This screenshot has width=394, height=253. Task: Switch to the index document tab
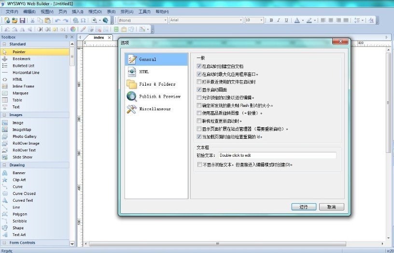tap(99, 37)
